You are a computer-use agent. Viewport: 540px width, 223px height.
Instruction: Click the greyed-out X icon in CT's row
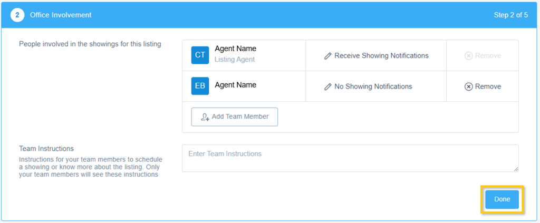coord(468,56)
